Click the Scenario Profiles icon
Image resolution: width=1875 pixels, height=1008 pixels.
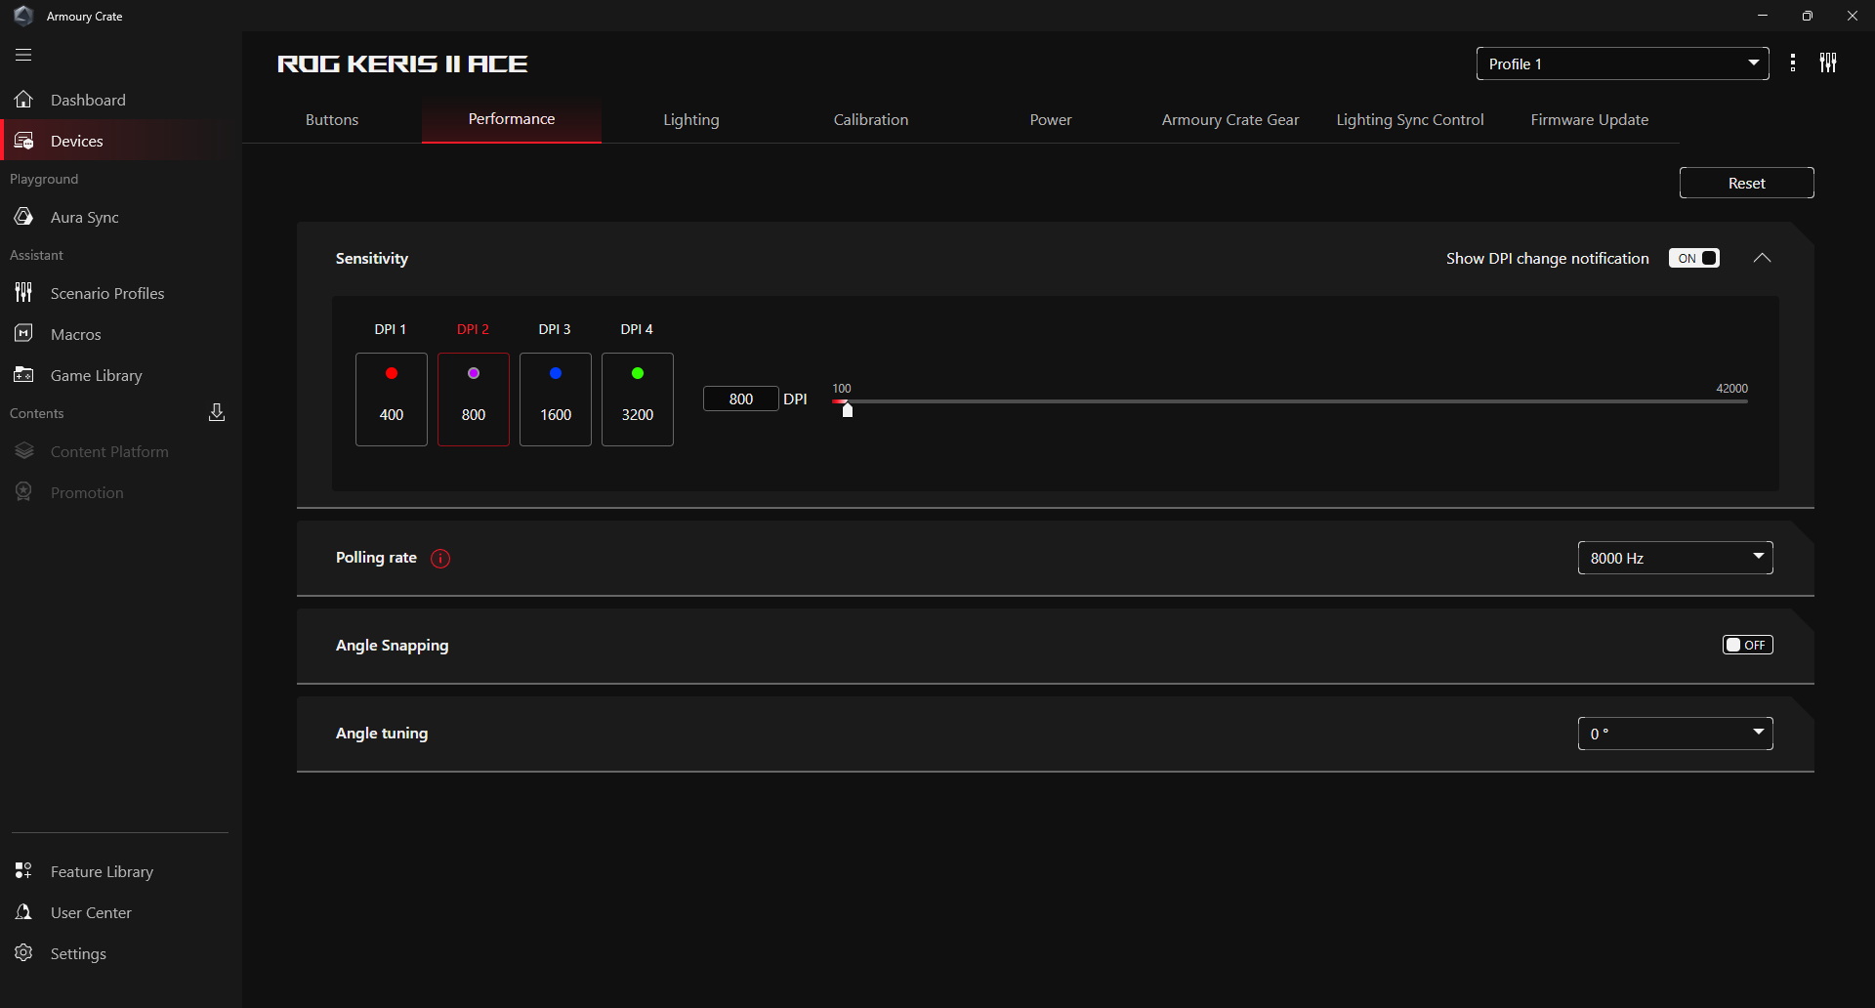tap(23, 293)
